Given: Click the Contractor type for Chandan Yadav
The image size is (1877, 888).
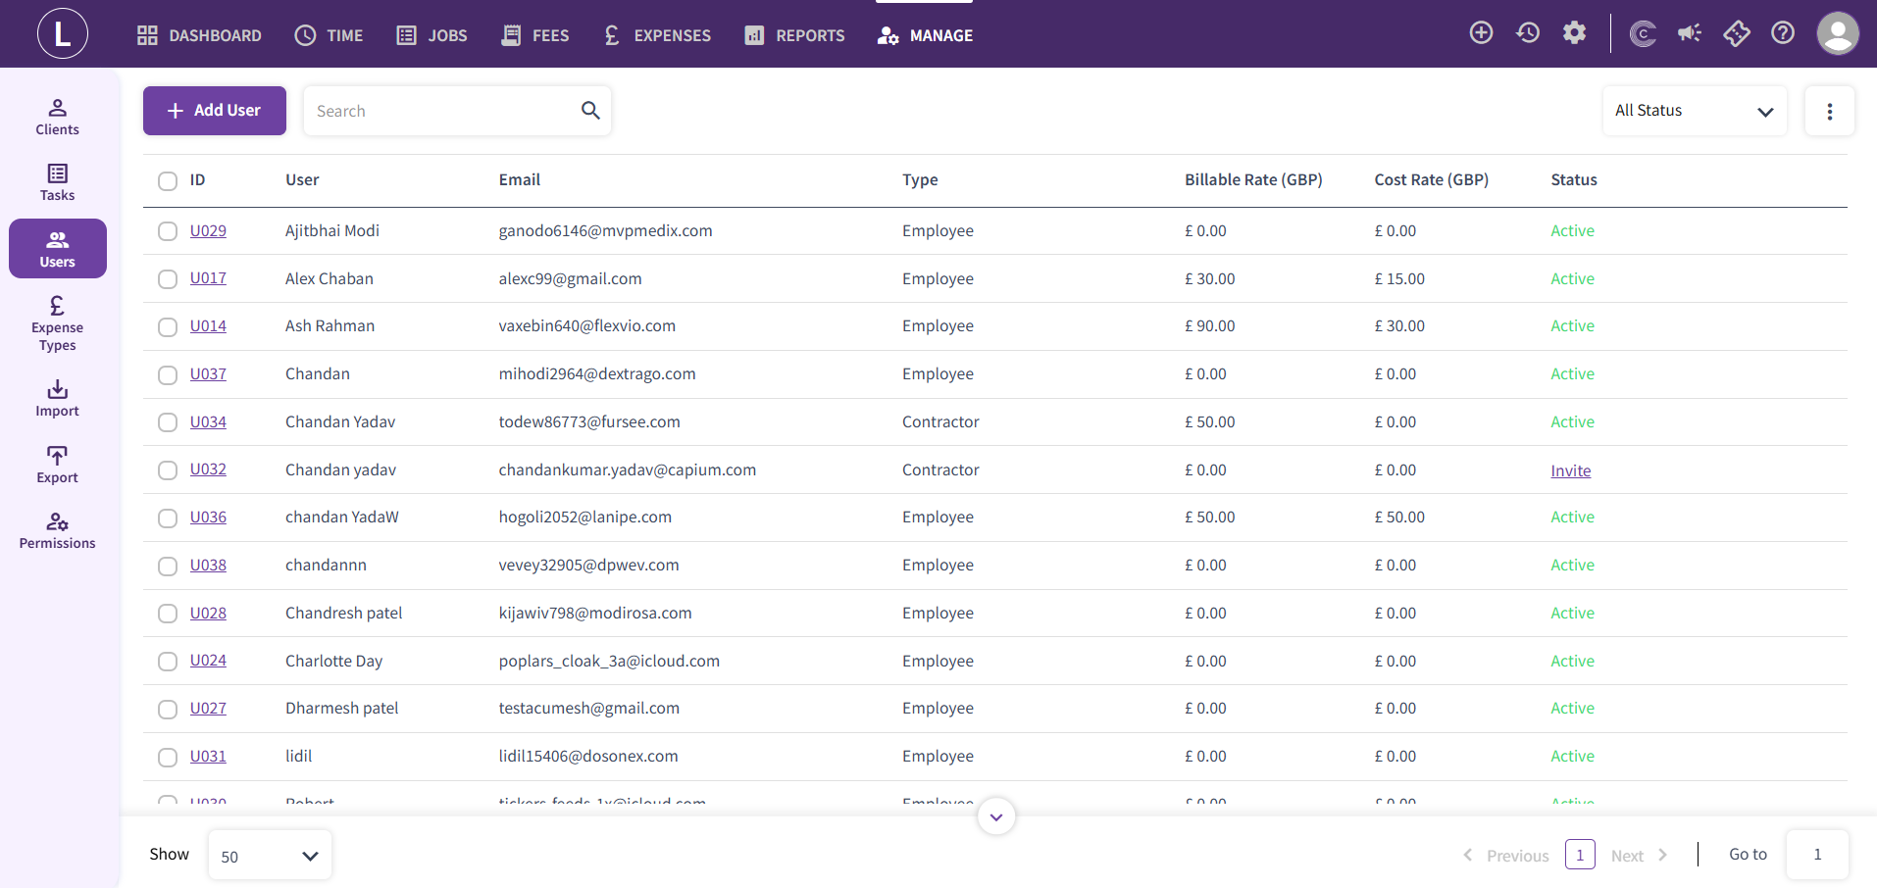Looking at the screenshot, I should 940,421.
